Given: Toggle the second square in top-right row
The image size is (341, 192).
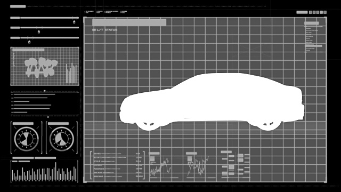Looking at the screenshot, I should [314, 12].
